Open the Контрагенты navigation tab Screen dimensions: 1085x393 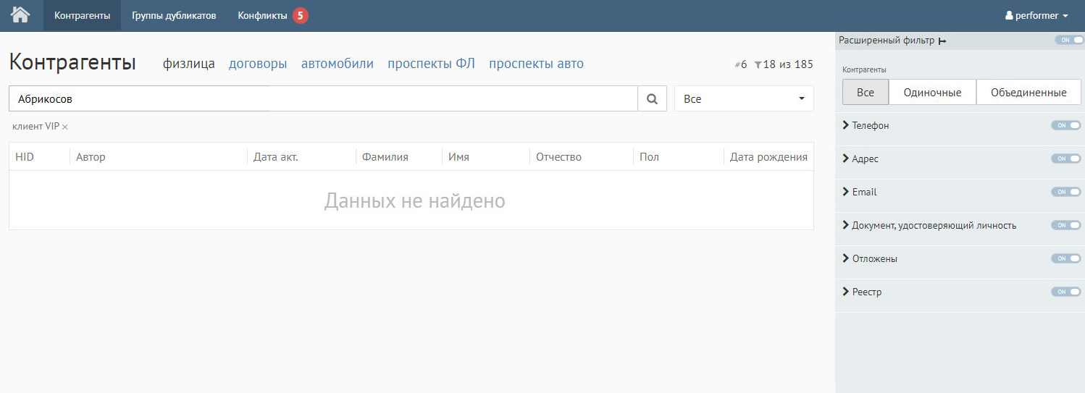pos(82,15)
